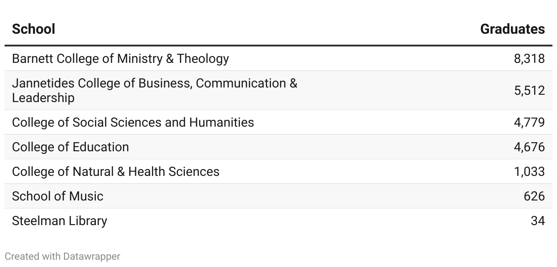Click the word 'Jannetides' in the second row
The width and height of the screenshot is (557, 267).
(x=43, y=83)
